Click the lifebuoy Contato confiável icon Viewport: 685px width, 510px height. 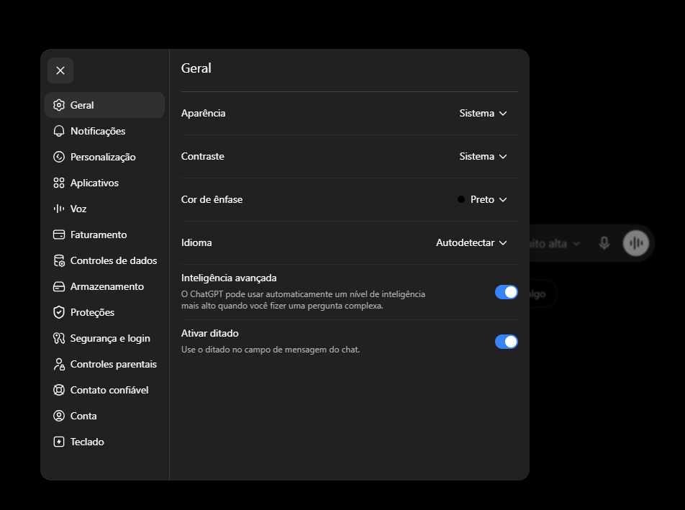point(59,390)
